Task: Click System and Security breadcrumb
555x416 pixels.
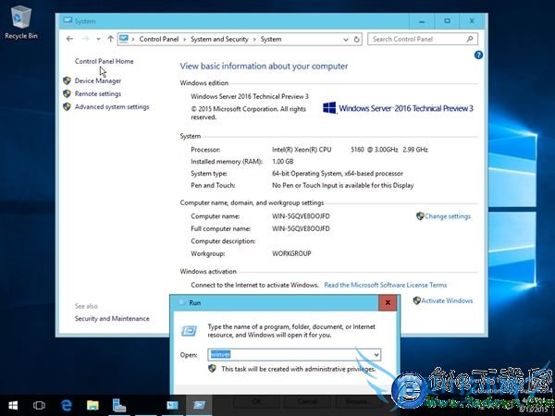Action: [219, 39]
